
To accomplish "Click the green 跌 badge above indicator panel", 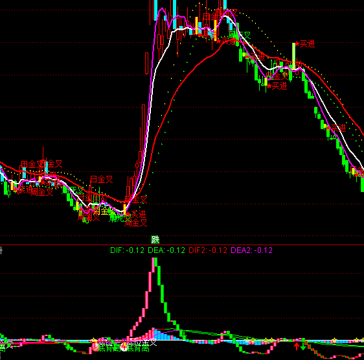I will 155,239.
